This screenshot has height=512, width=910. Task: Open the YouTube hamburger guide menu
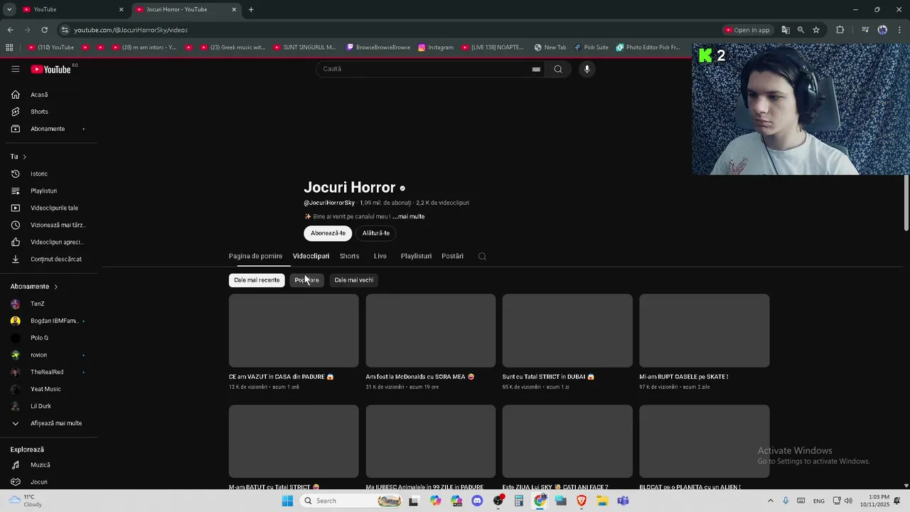pos(15,69)
